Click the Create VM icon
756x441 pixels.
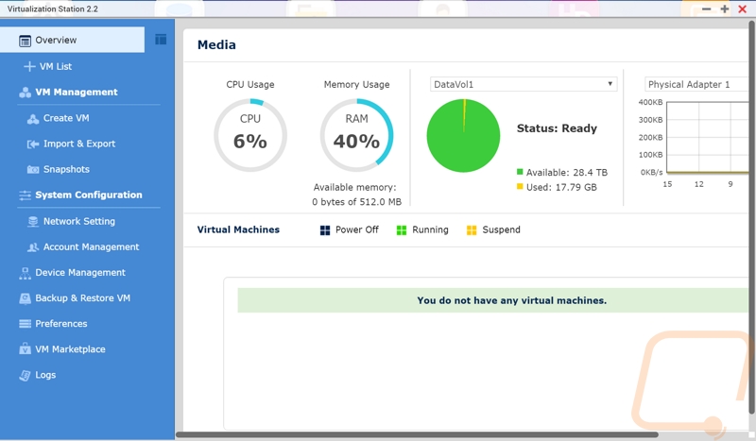(x=33, y=119)
